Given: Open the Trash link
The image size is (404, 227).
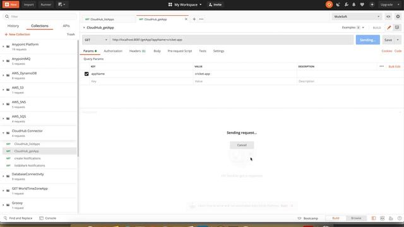Looking at the screenshot, I should pos(71,34).
